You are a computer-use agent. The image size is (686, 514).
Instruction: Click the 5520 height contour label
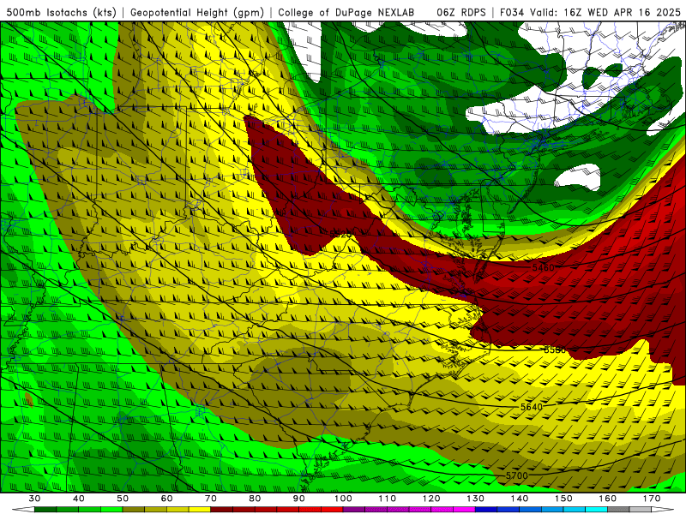[x=340, y=234]
